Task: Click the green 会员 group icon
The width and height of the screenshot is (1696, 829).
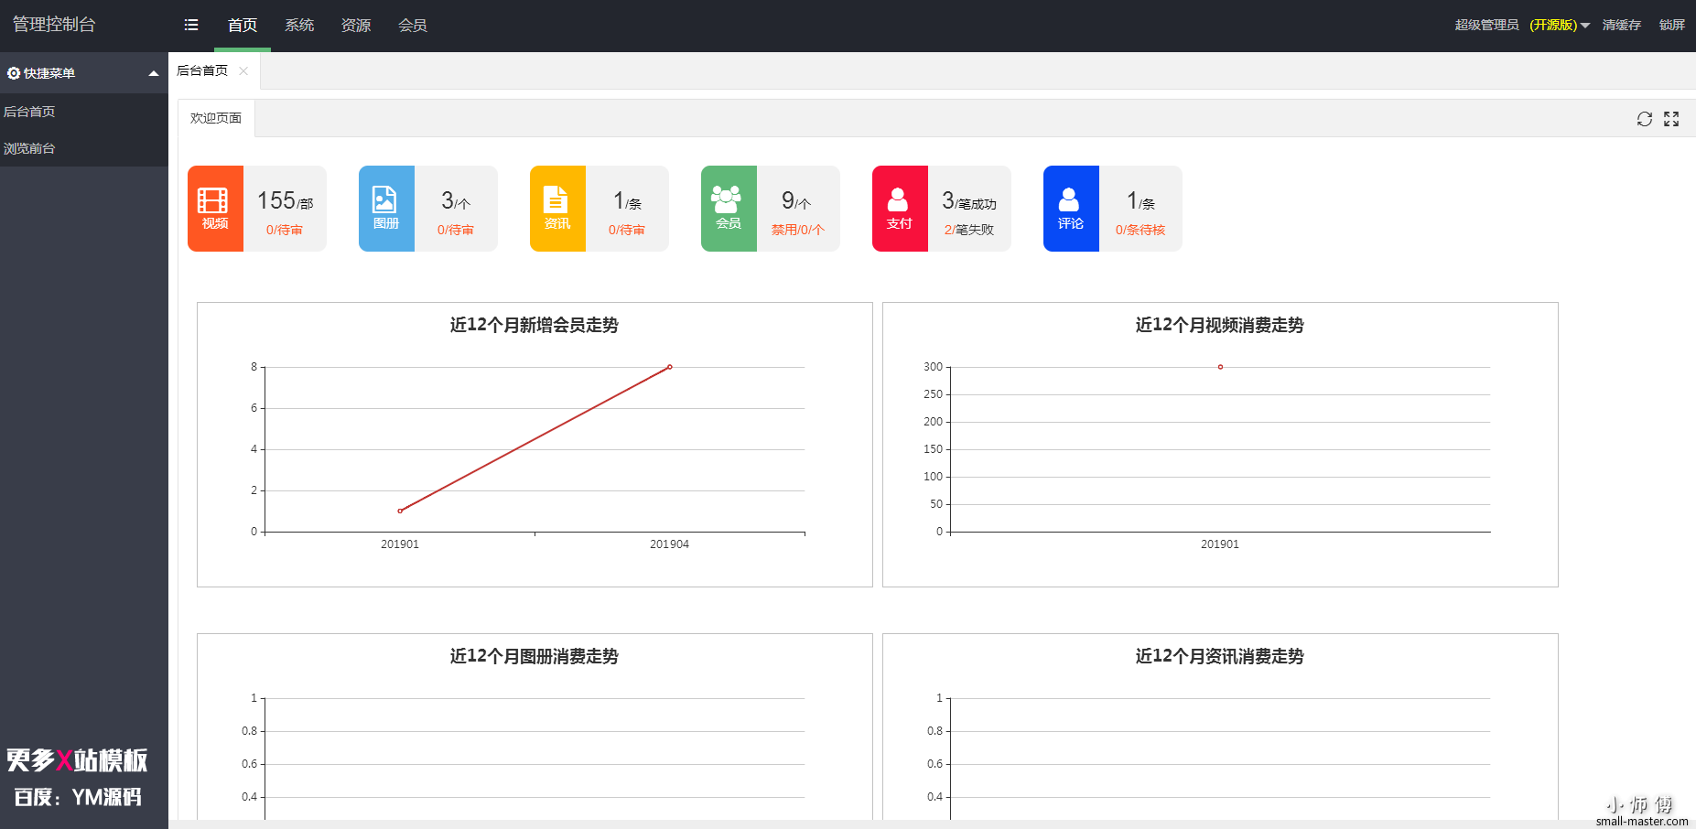Action: tap(727, 199)
